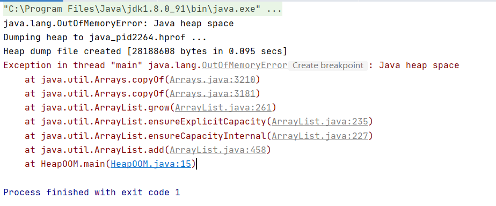Viewport: 496px width, 206px height.
Task: Click the 'Process finished with exit code 1' line
Action: click(92, 192)
